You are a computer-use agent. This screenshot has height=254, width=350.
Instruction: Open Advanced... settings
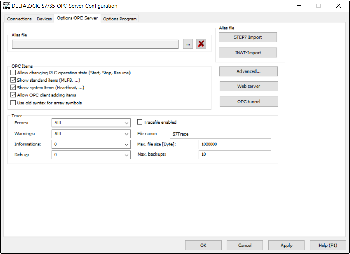[x=248, y=71]
